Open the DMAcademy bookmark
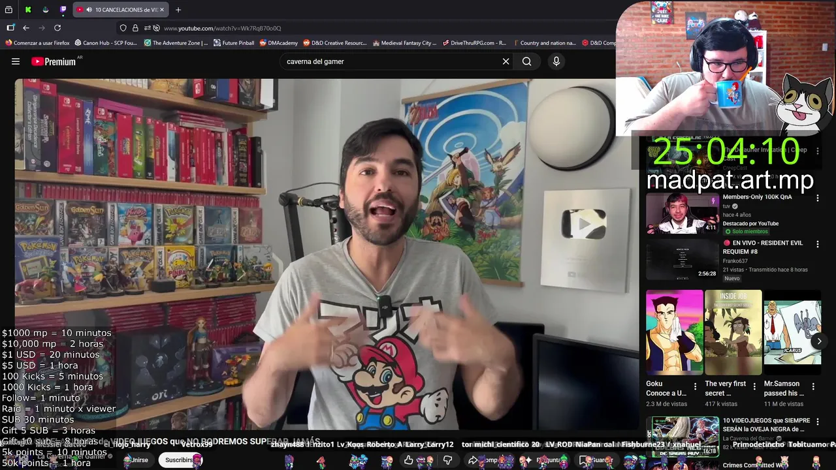The image size is (836, 470). (x=278, y=43)
